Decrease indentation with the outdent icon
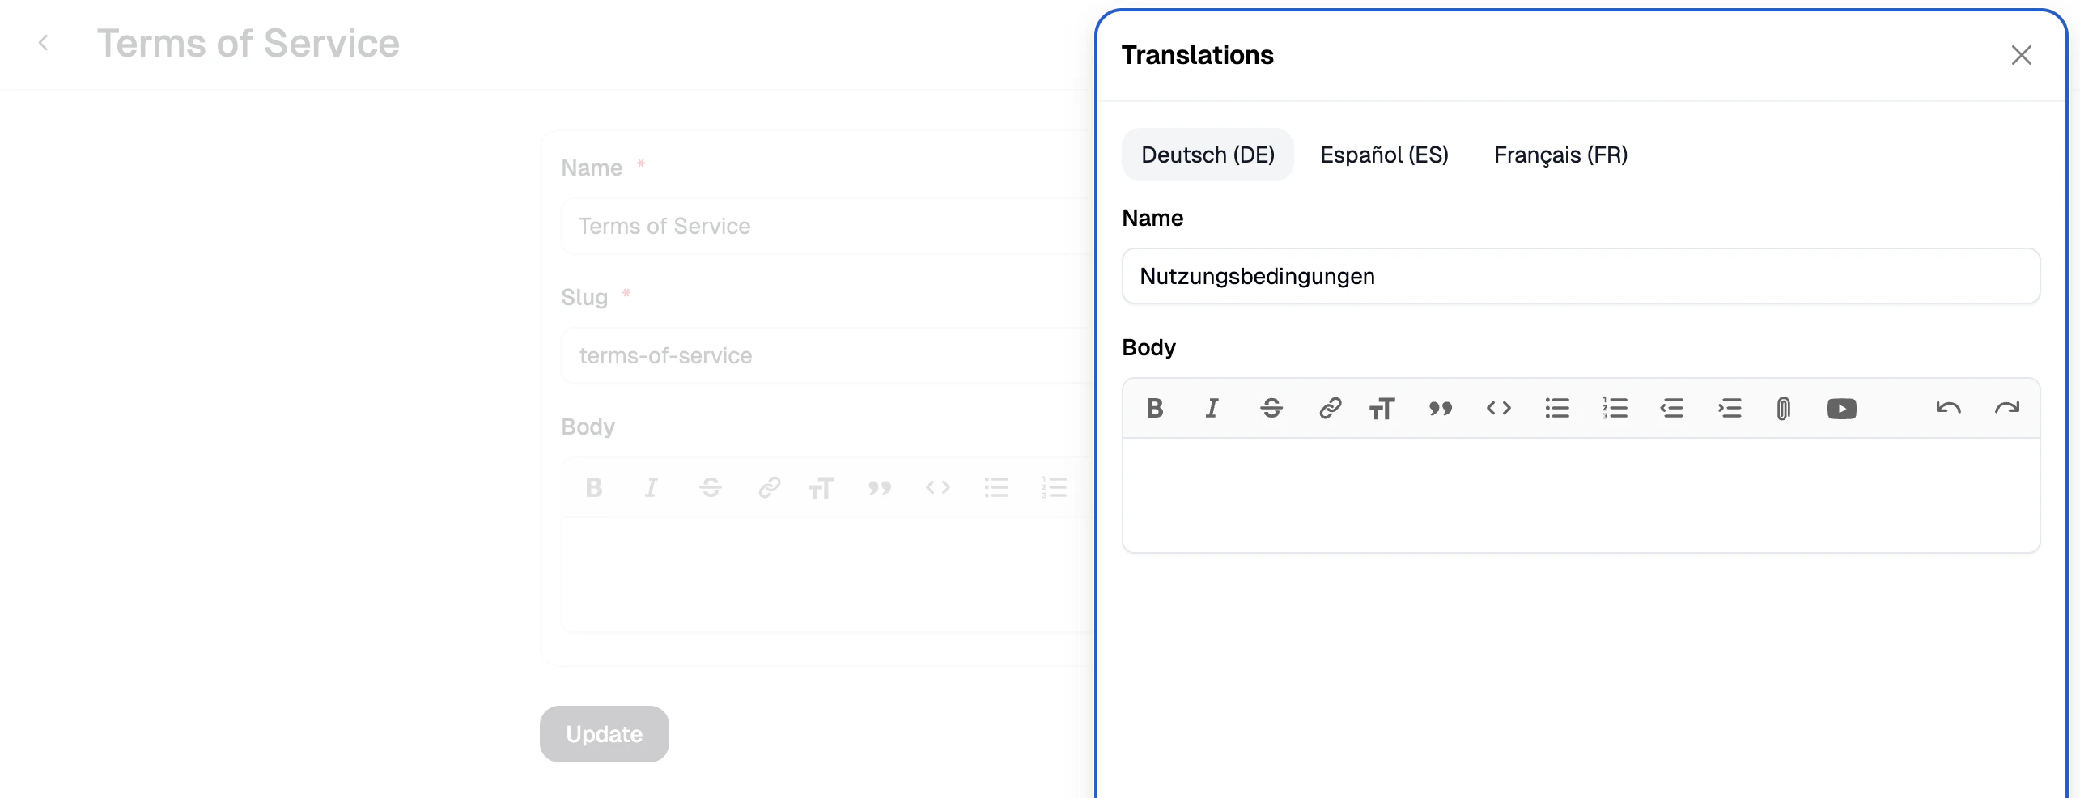Image resolution: width=2080 pixels, height=798 pixels. tap(1672, 408)
